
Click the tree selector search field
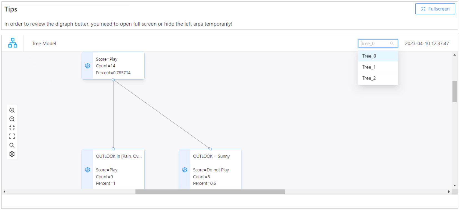(375, 44)
